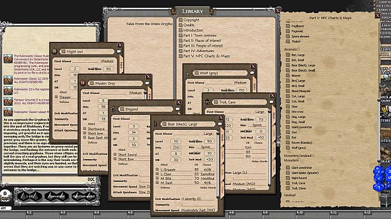This screenshot has width=391, height=219.
Task: Switch to the Main tab on Night owl sheet
Action: pyautogui.click(x=121, y=65)
